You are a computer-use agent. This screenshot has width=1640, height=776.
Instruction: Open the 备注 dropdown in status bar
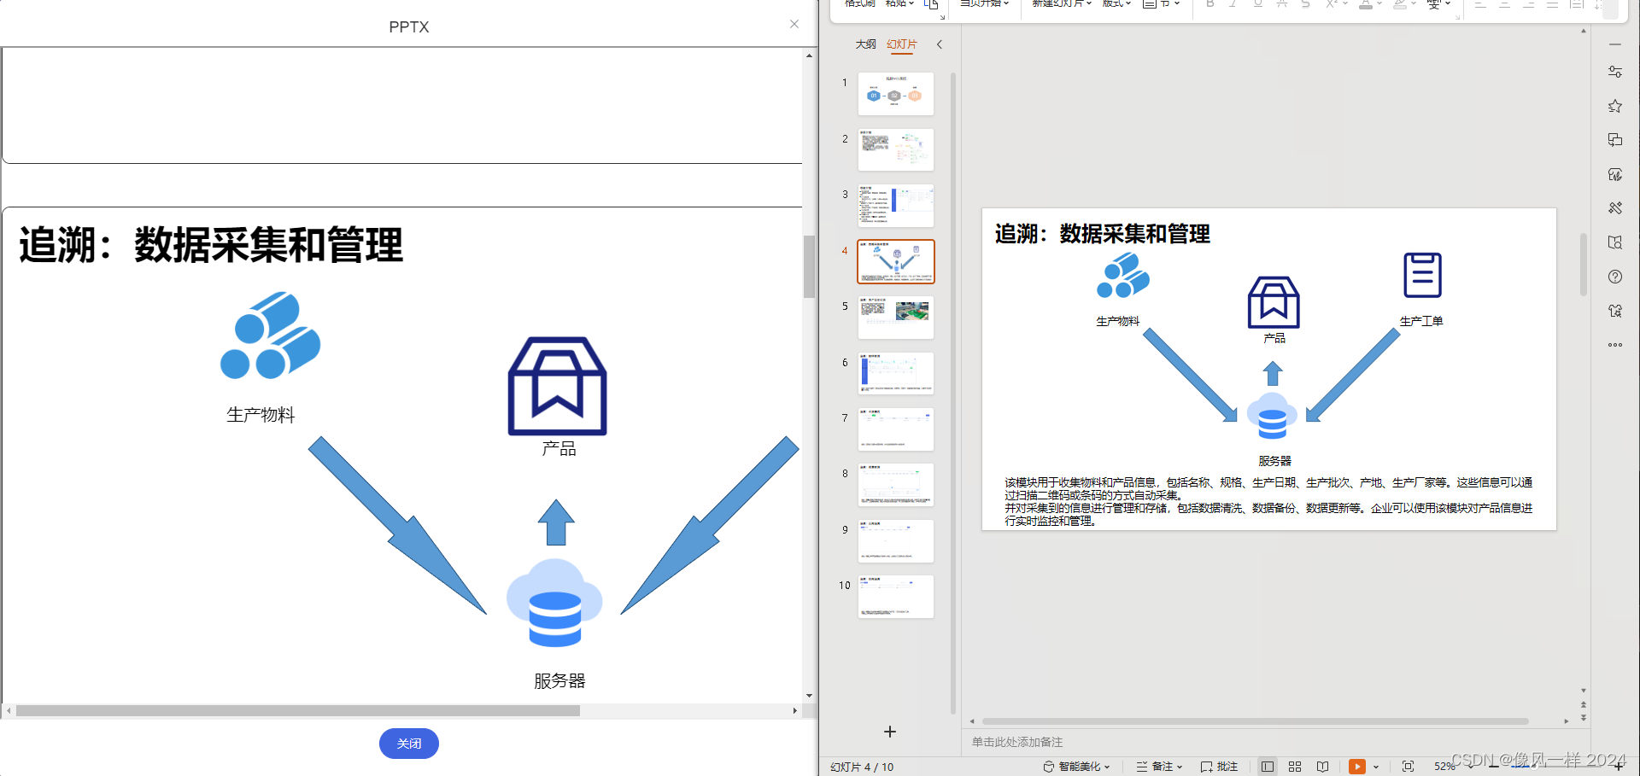[x=1159, y=767]
